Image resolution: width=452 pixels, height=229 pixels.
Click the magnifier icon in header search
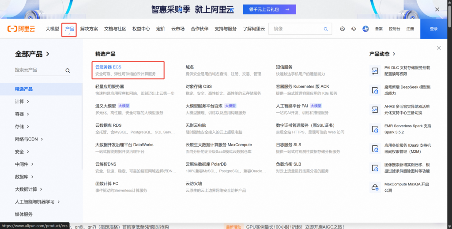click(326, 29)
